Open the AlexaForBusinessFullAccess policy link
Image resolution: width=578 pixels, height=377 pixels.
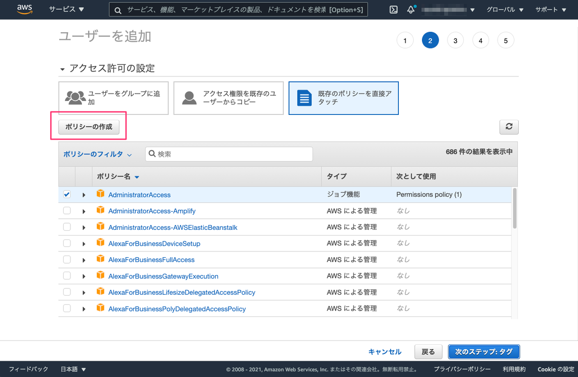151,260
